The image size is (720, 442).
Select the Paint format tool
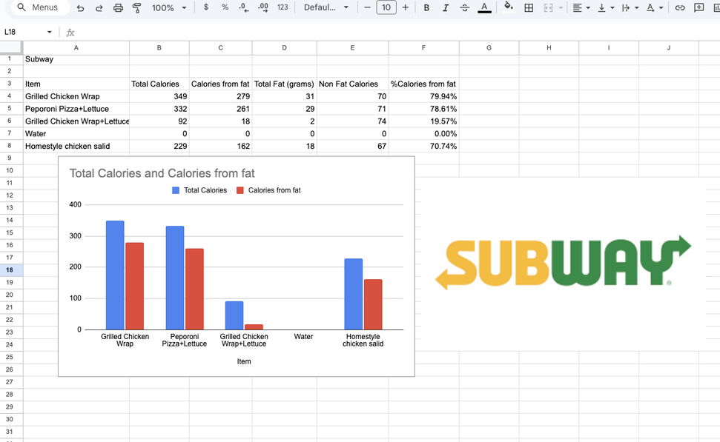coord(137,8)
